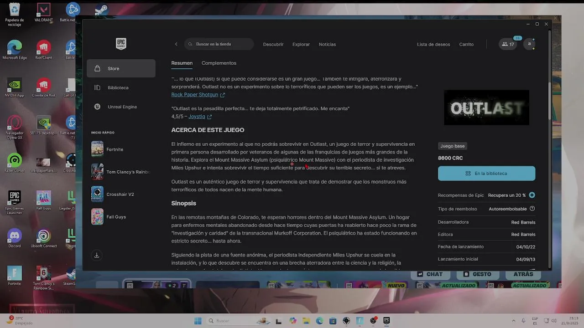
Task: Open NVIDIA App desktop shortcut
Action: [15, 87]
